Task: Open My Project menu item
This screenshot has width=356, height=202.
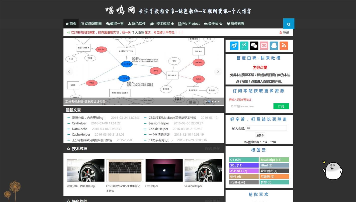Action: [189, 24]
